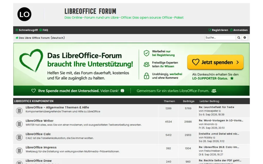Open user profile miesepeter
Image resolution: width=263 pixels, height=164 pixels.
tap(211, 111)
